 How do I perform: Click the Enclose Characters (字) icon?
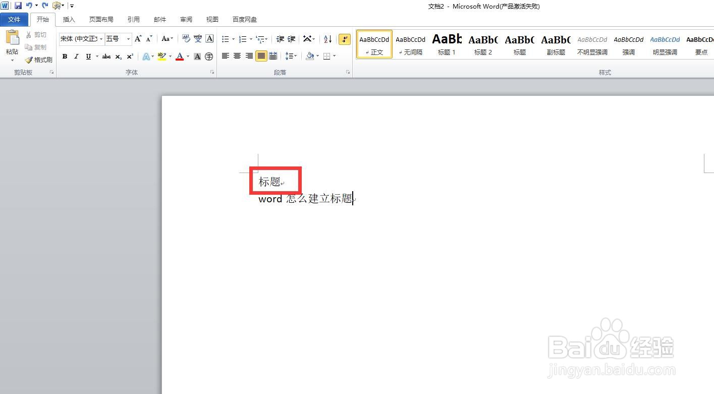[x=209, y=57]
